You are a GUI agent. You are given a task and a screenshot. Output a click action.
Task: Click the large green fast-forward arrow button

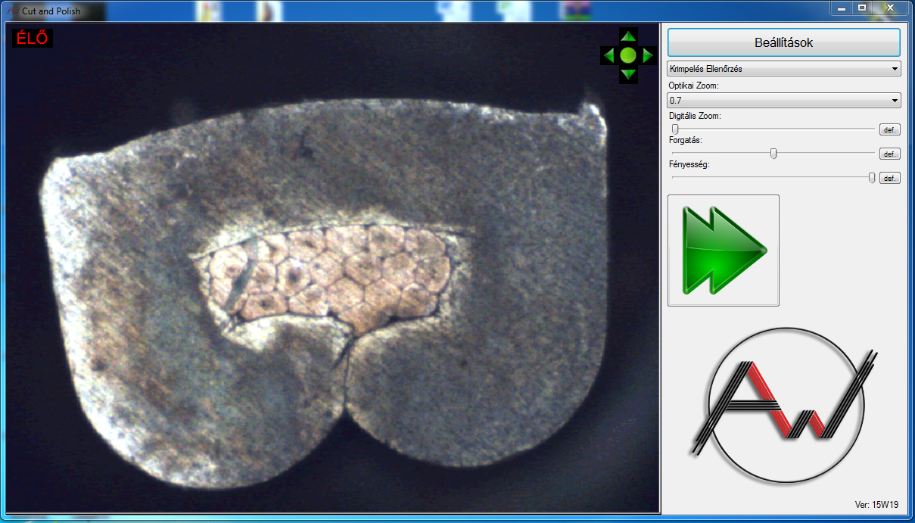tap(723, 251)
